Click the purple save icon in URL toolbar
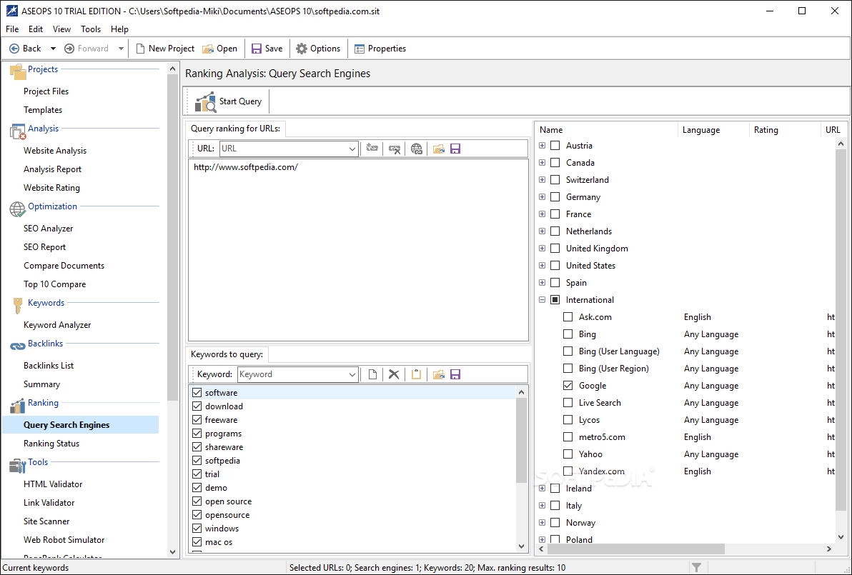The width and height of the screenshot is (852, 575). click(455, 149)
